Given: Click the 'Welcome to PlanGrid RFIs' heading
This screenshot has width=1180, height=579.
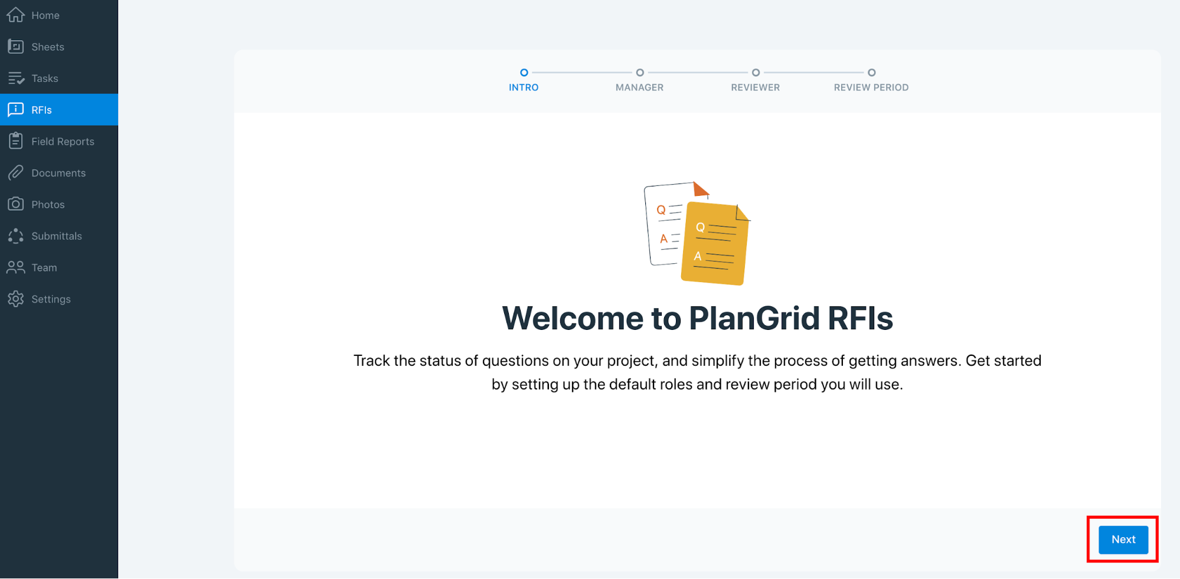Looking at the screenshot, I should click(x=697, y=319).
